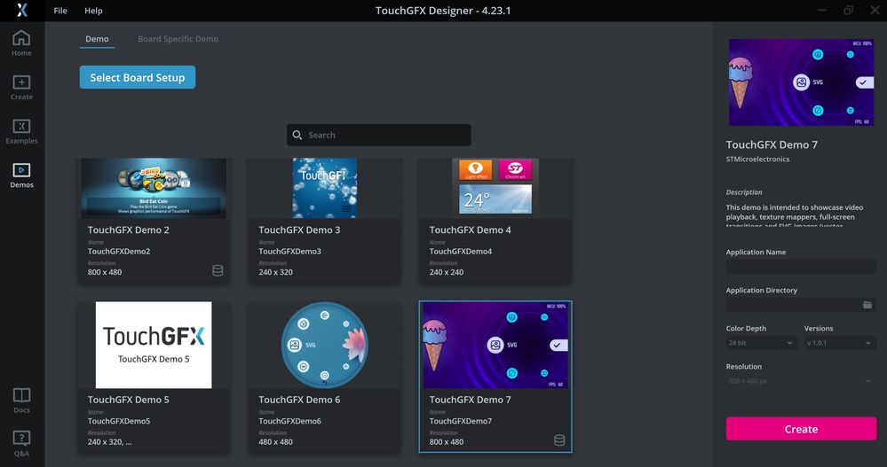This screenshot has height=467, width=887.
Task: Select the TouchGFX Demo 5 thumbnail
Action: point(154,345)
